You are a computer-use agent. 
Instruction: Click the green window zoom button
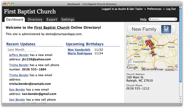[12, 4]
